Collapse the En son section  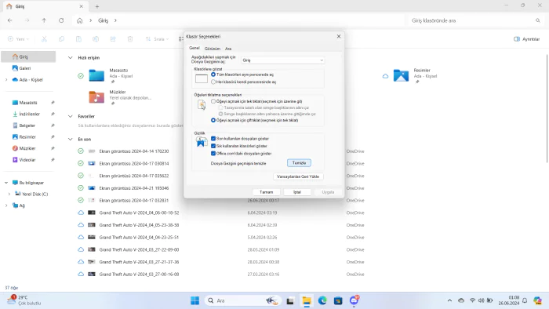pos(71,140)
